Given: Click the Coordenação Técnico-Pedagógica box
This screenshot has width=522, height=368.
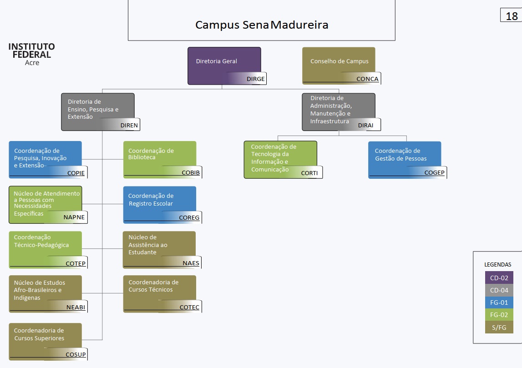Looking at the screenshot, I should point(45,249).
